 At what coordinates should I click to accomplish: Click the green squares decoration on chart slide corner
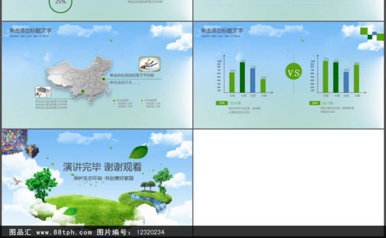(372, 34)
